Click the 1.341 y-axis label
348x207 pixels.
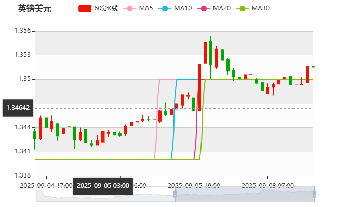(x=23, y=151)
